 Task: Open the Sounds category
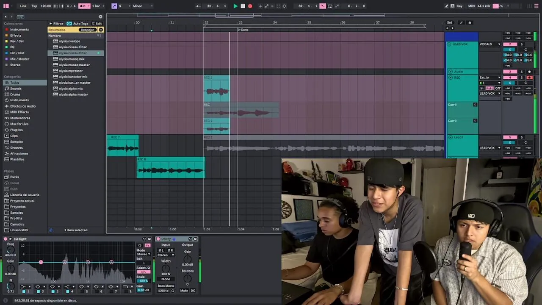pos(16,89)
